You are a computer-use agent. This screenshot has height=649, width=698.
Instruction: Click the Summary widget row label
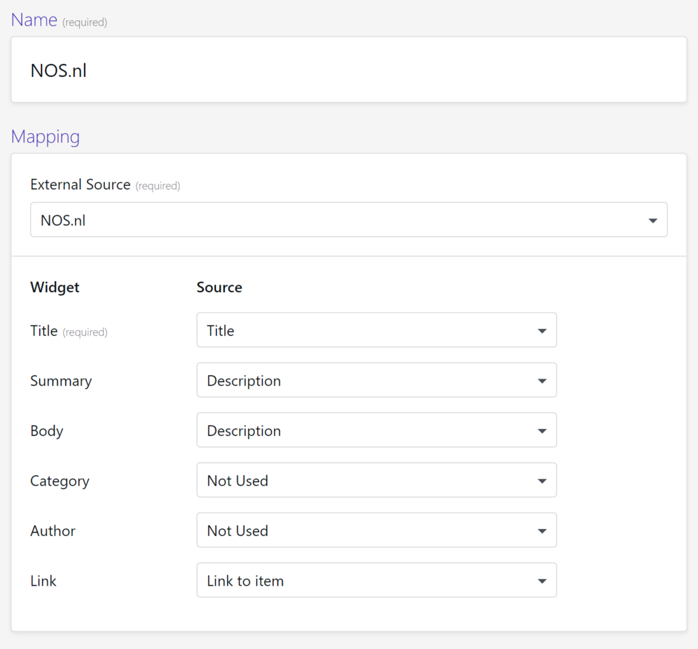tap(61, 381)
